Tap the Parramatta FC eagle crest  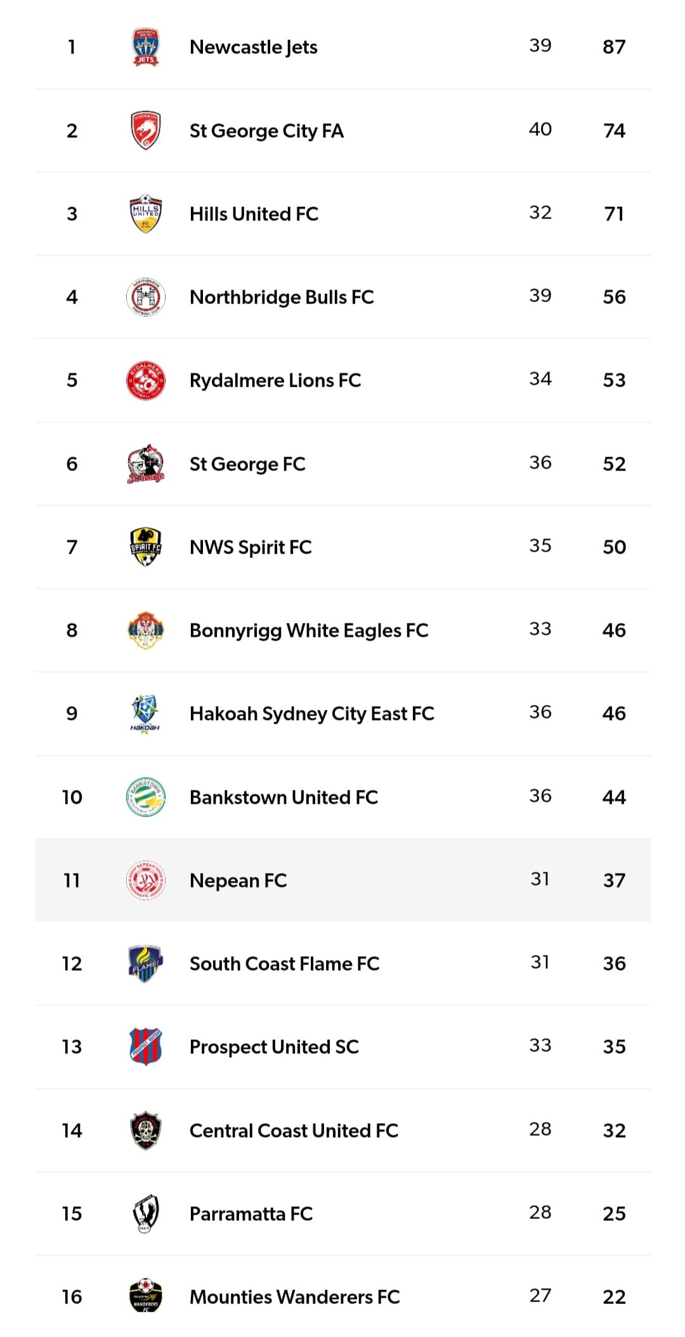point(145,1213)
